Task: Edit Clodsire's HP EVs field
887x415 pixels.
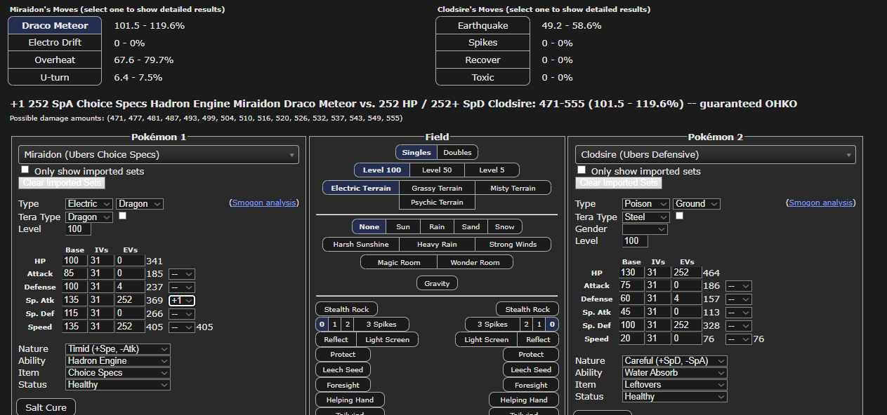Action: (x=686, y=273)
